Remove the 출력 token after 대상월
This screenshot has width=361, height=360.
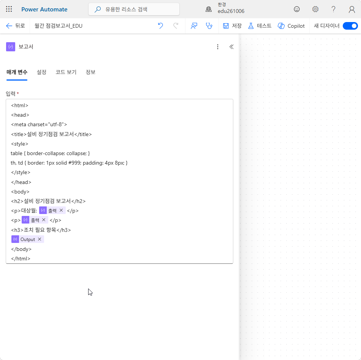pos(61,210)
